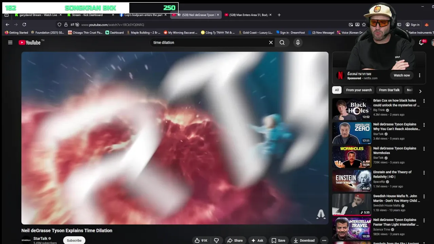Screen dimensions: 434x244
Task: Open Gold Coast Luxury bookmark
Action: pos(255,33)
